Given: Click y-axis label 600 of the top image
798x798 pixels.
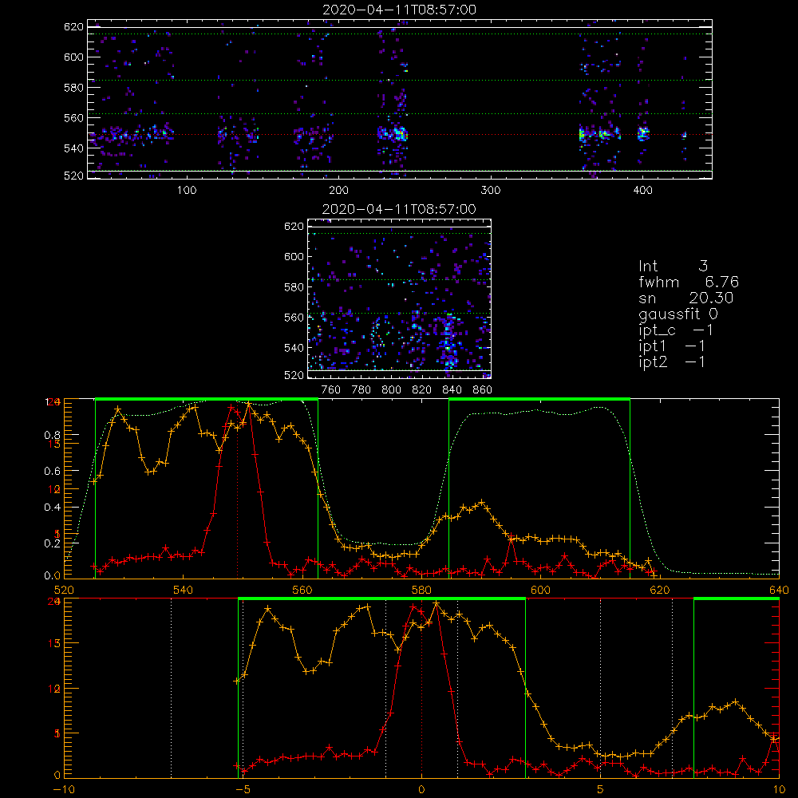Looking at the screenshot, I should pos(73,57).
